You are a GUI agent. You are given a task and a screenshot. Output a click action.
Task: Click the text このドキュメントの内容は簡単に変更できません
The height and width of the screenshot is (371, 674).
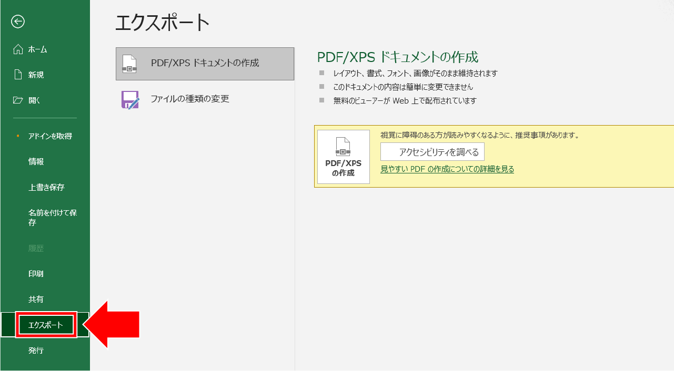click(x=403, y=87)
